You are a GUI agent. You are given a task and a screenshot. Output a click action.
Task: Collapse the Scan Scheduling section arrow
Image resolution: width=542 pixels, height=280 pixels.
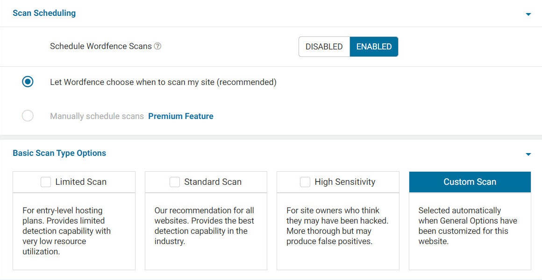coord(528,14)
